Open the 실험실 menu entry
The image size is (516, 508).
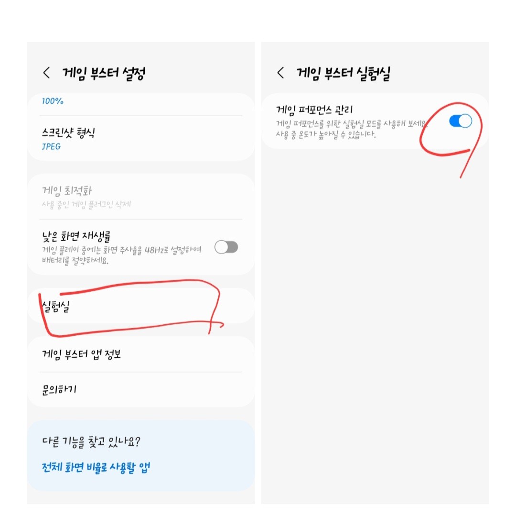point(141,306)
